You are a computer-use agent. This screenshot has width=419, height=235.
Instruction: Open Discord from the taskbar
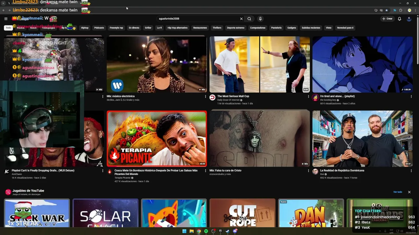click(x=235, y=231)
